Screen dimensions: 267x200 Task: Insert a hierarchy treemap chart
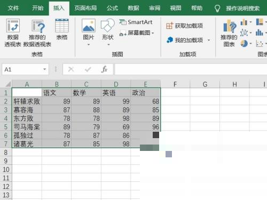(260, 22)
